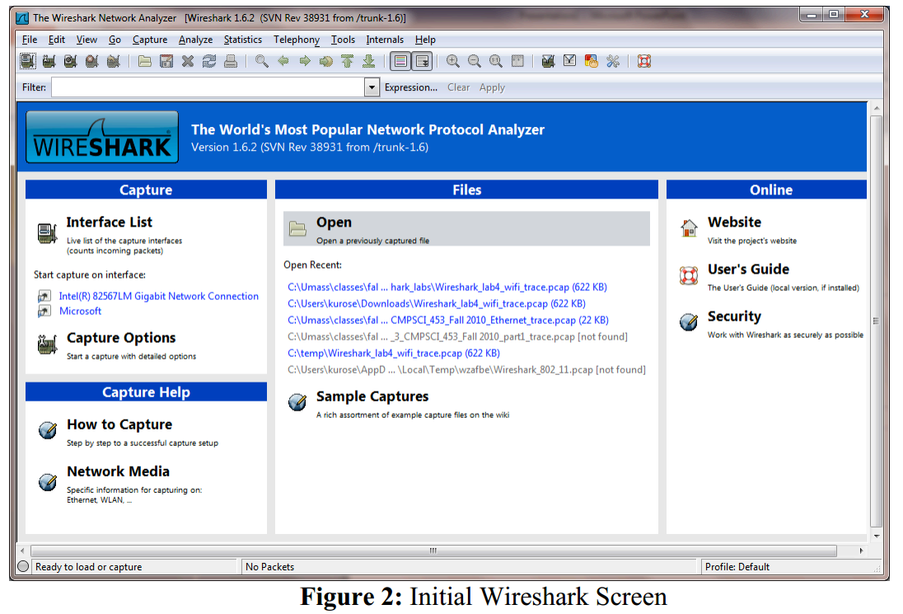
Task: Click the Profile: Default status bar entry
Action: click(737, 567)
